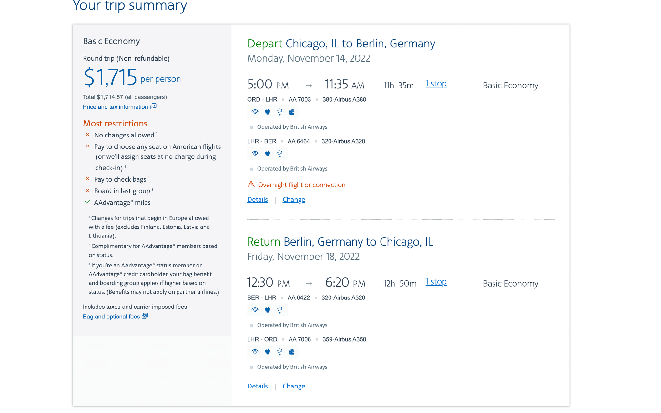Open Details for the return flight

tap(257, 386)
